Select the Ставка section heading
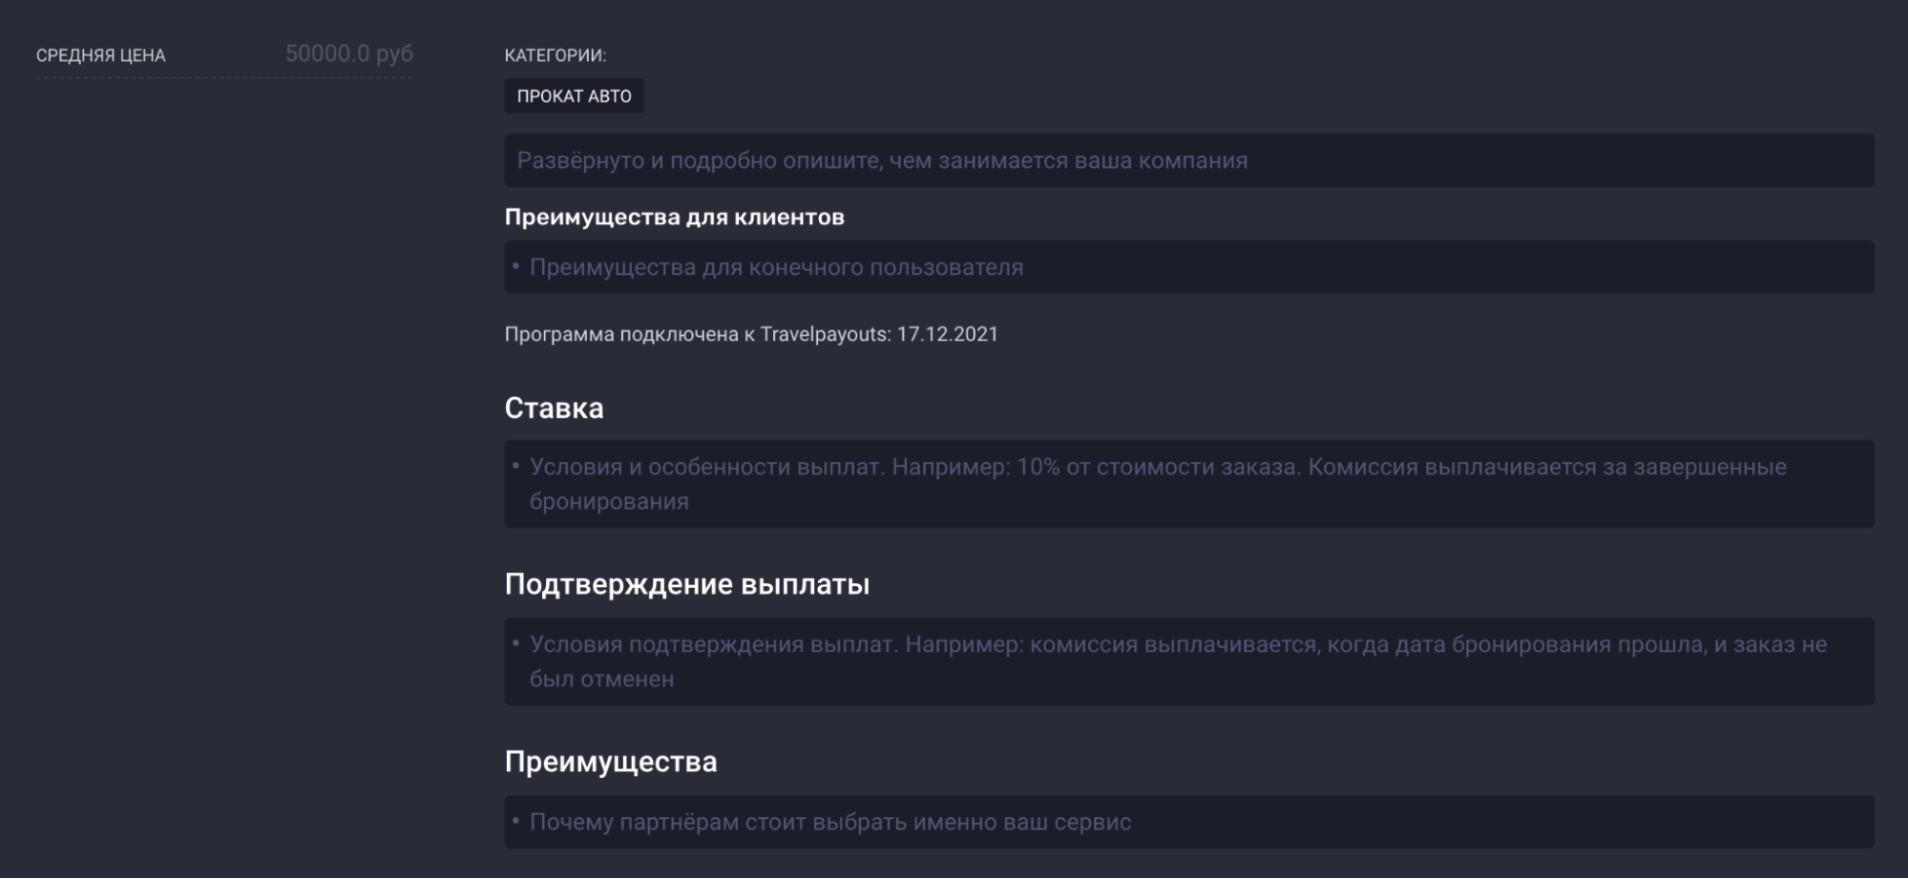Viewport: 1908px width, 879px height. 554,408
